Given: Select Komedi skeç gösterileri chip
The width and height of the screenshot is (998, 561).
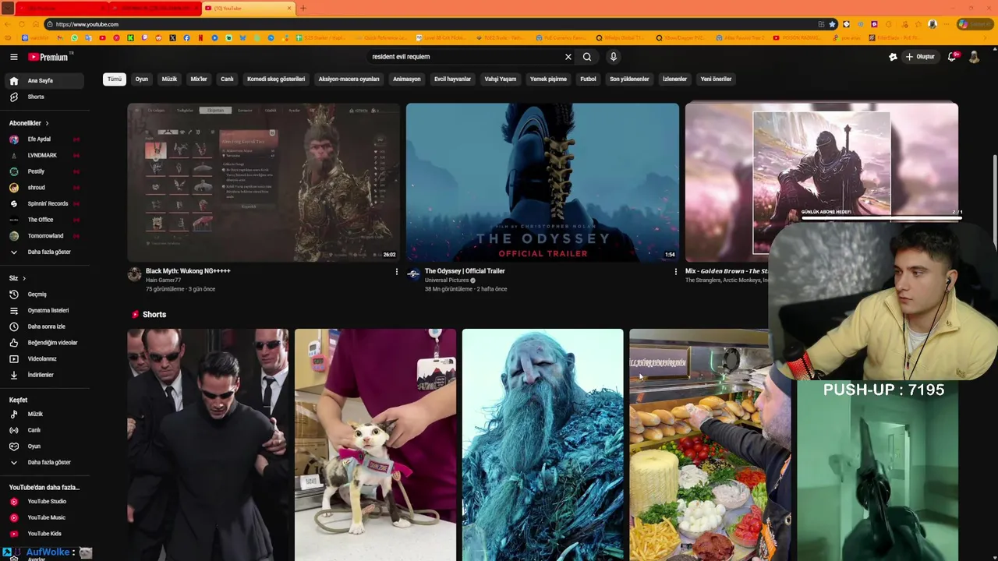Looking at the screenshot, I should [276, 79].
